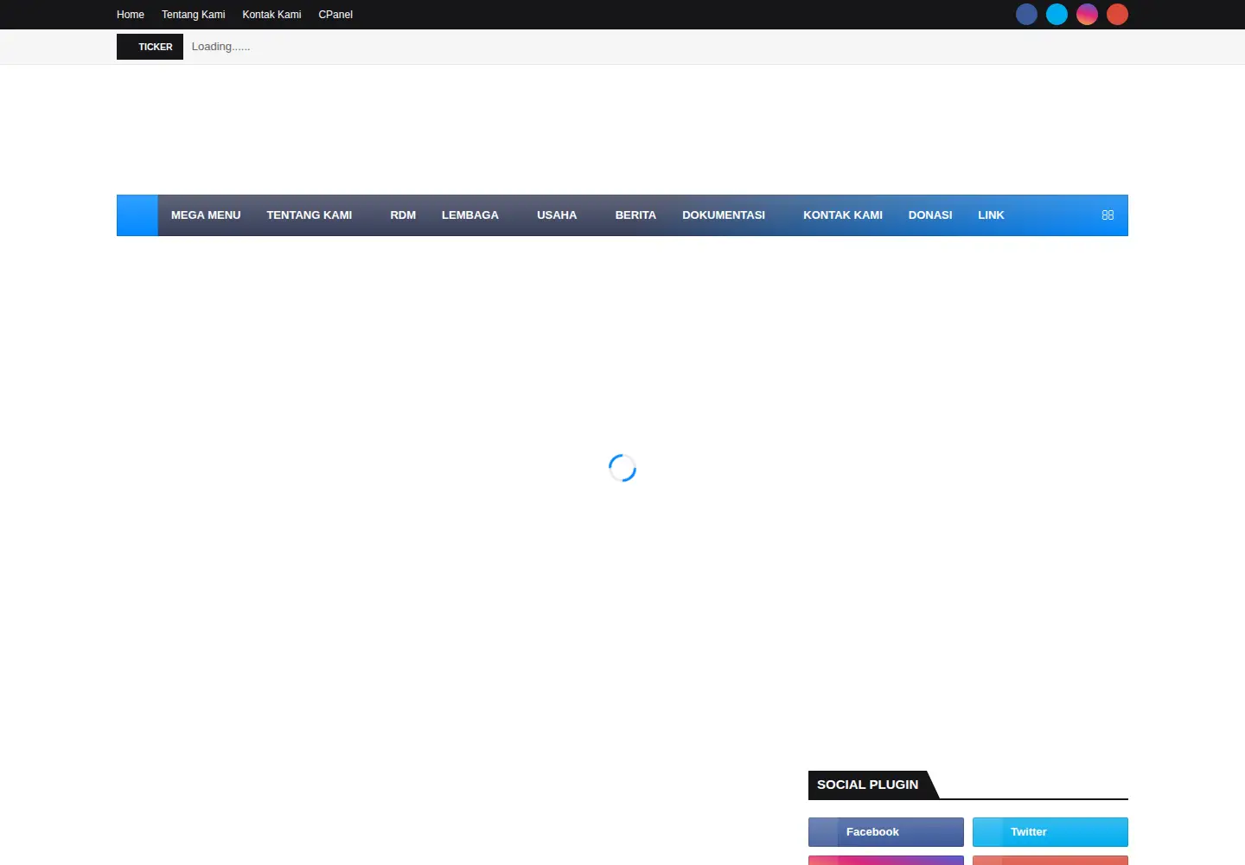Open the red social circle in top bar
Viewport: 1245px width, 865px height.
click(x=1117, y=15)
